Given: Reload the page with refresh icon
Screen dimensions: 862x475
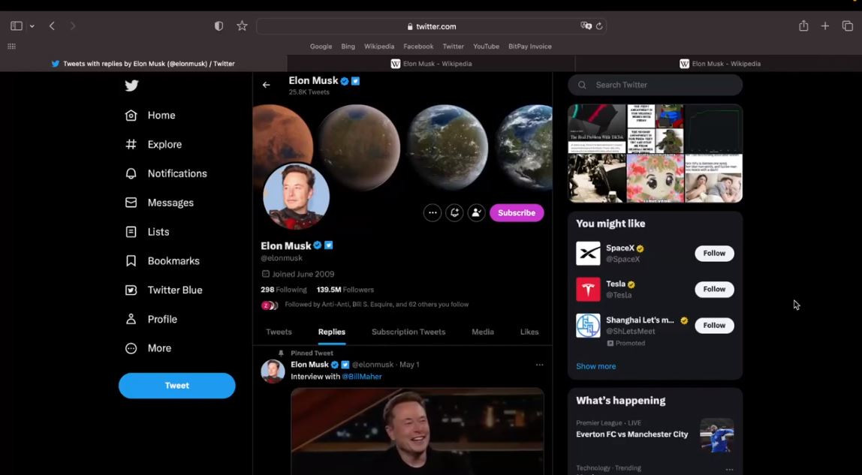Looking at the screenshot, I should [599, 26].
